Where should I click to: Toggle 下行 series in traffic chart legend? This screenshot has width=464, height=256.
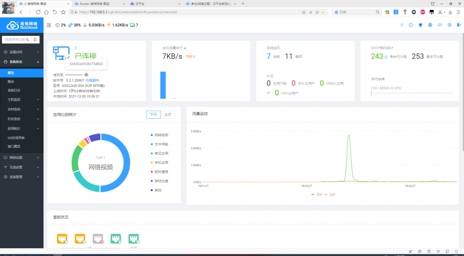click(x=317, y=195)
